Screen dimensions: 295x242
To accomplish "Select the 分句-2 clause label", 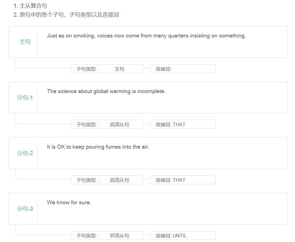I will (25, 153).
